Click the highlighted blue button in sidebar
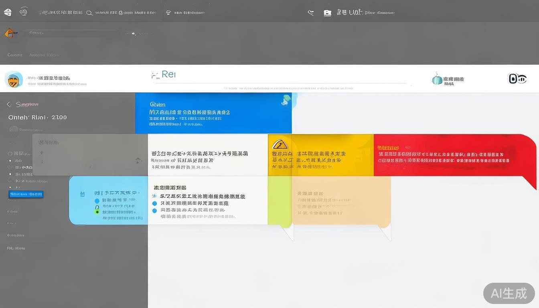 coord(26,194)
